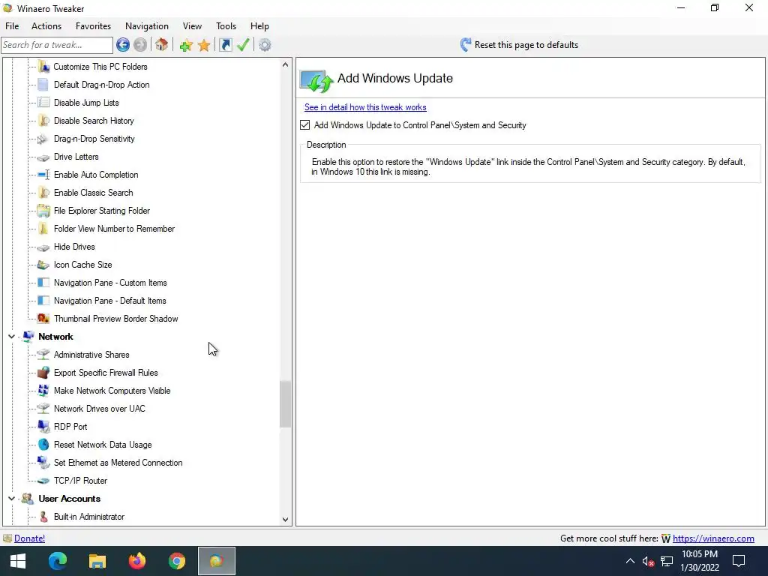Uncheck Add Windows Update to Control Panel
This screenshot has width=768, height=576.
(x=305, y=125)
